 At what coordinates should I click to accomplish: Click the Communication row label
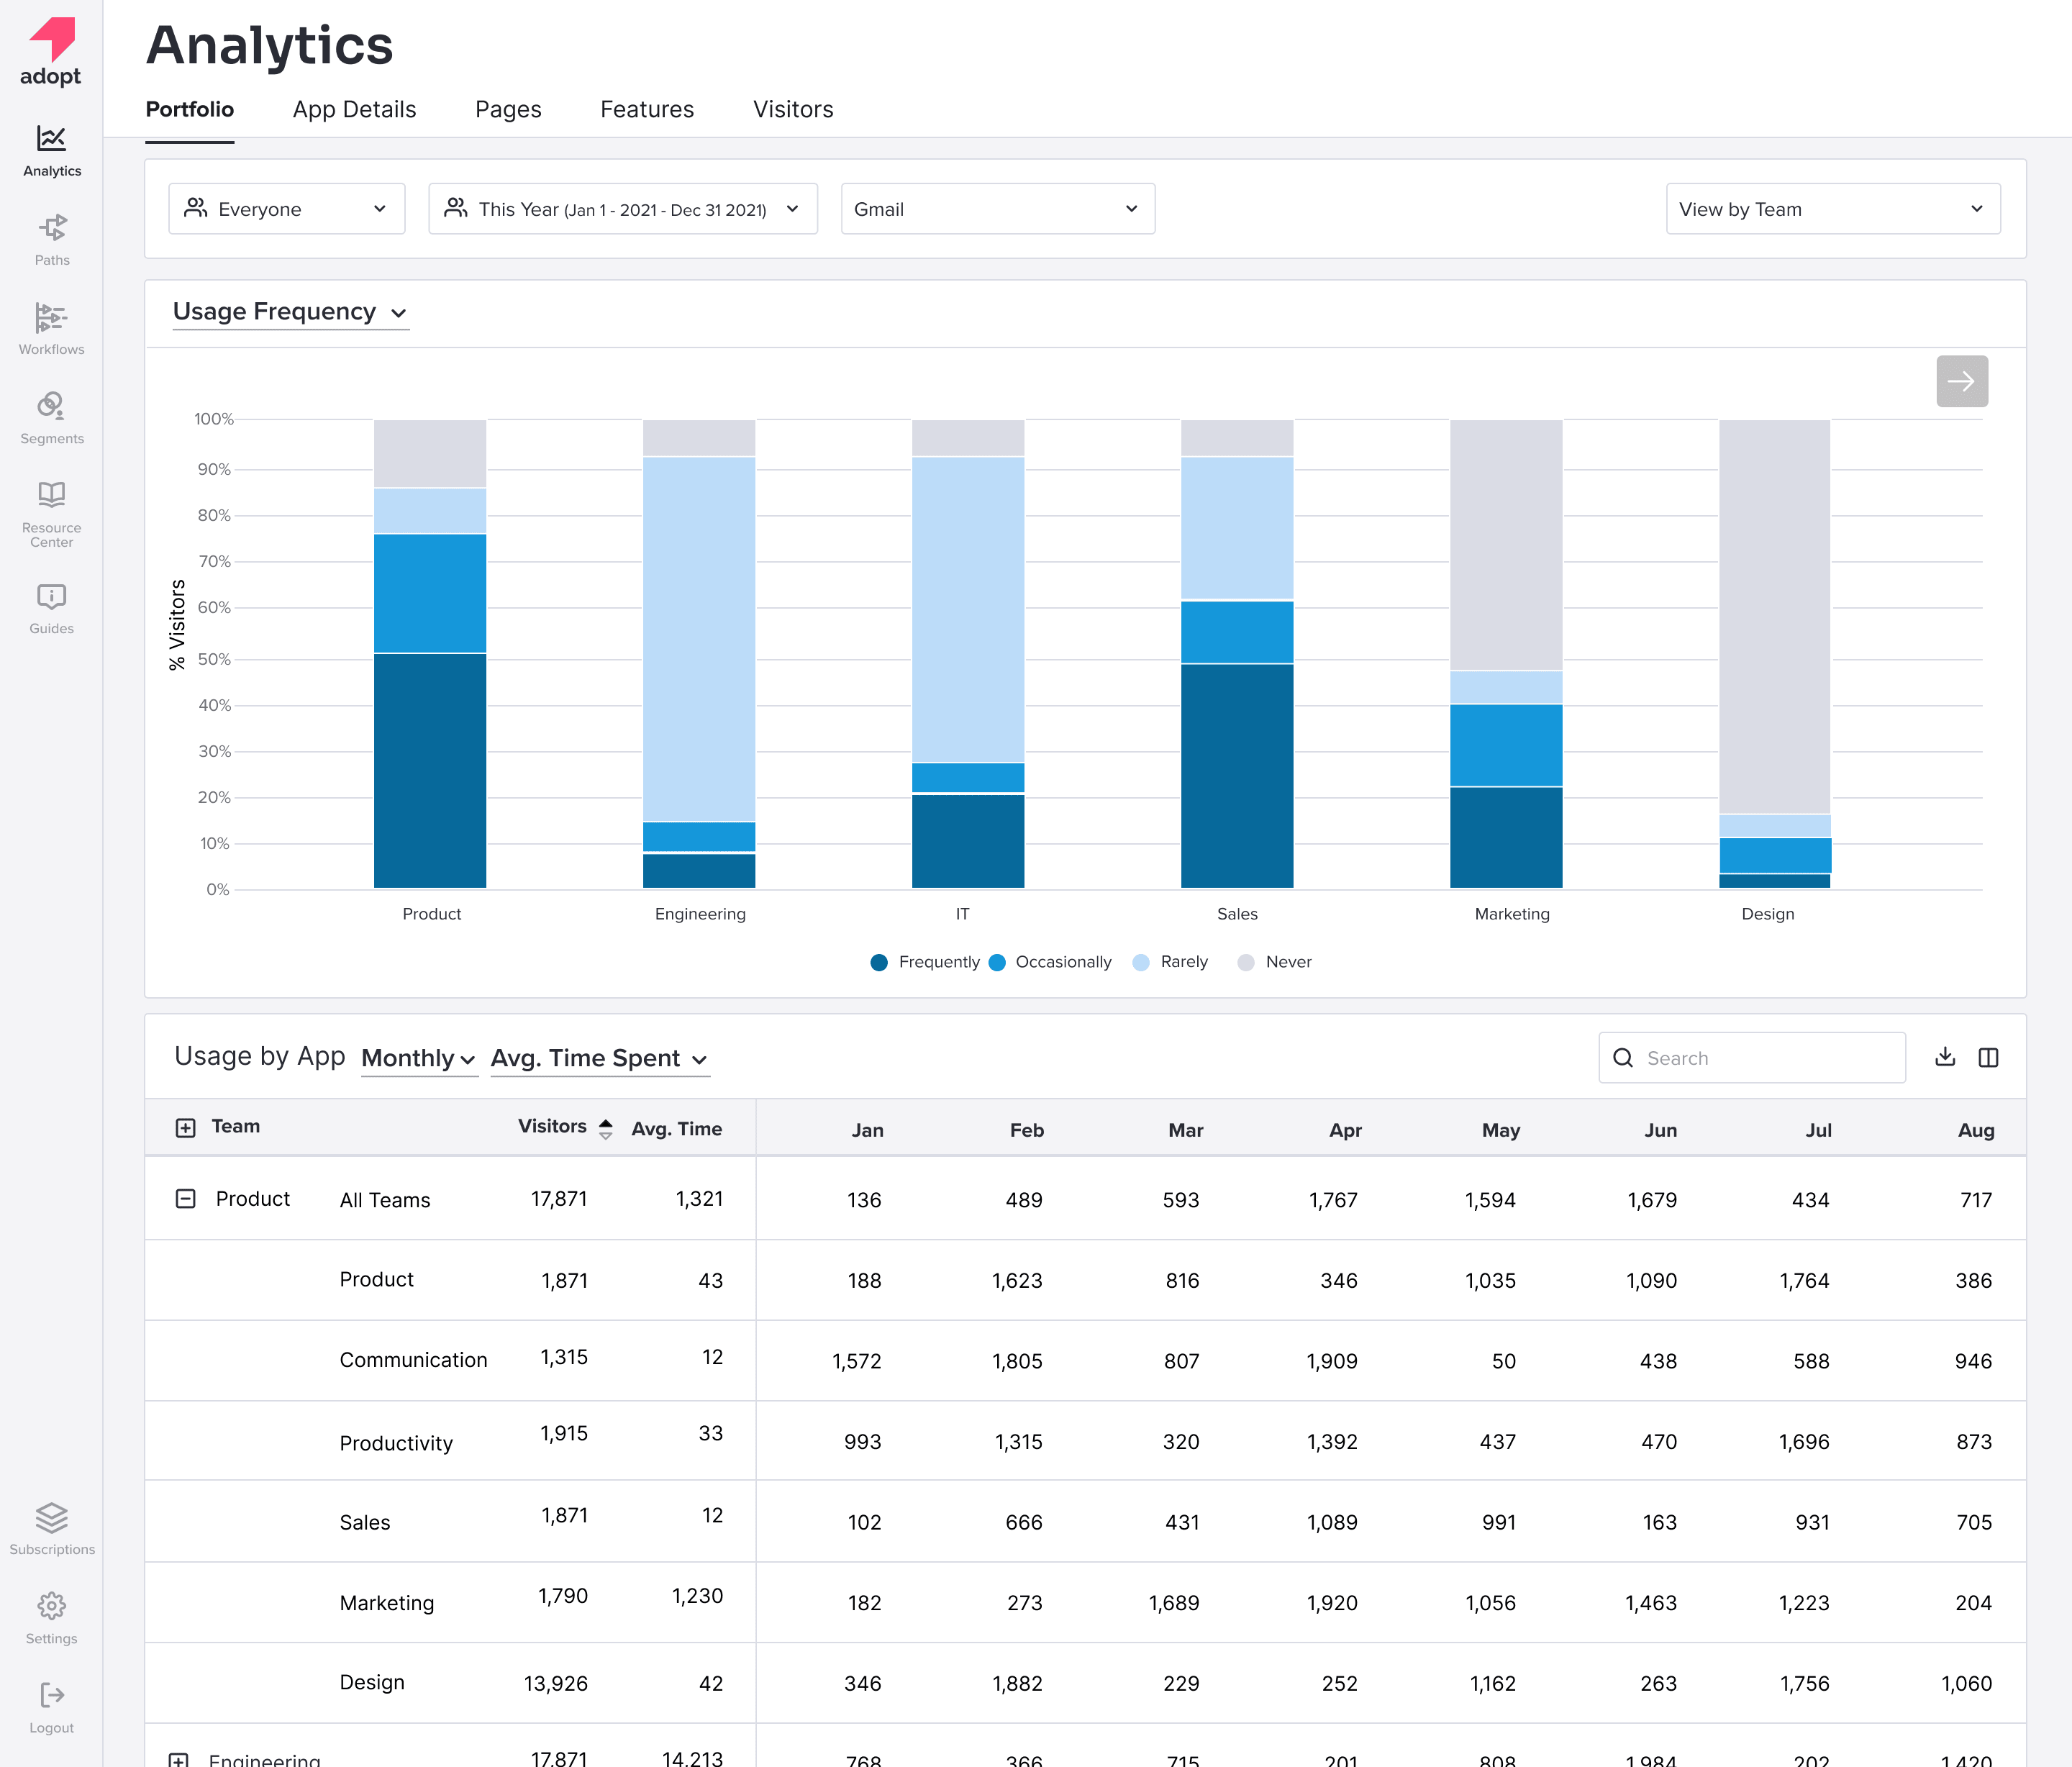pyautogui.click(x=413, y=1360)
